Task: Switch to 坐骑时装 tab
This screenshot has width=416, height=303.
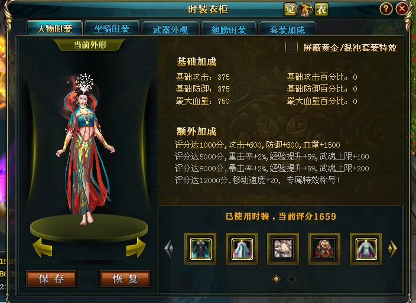Action: coord(112,28)
